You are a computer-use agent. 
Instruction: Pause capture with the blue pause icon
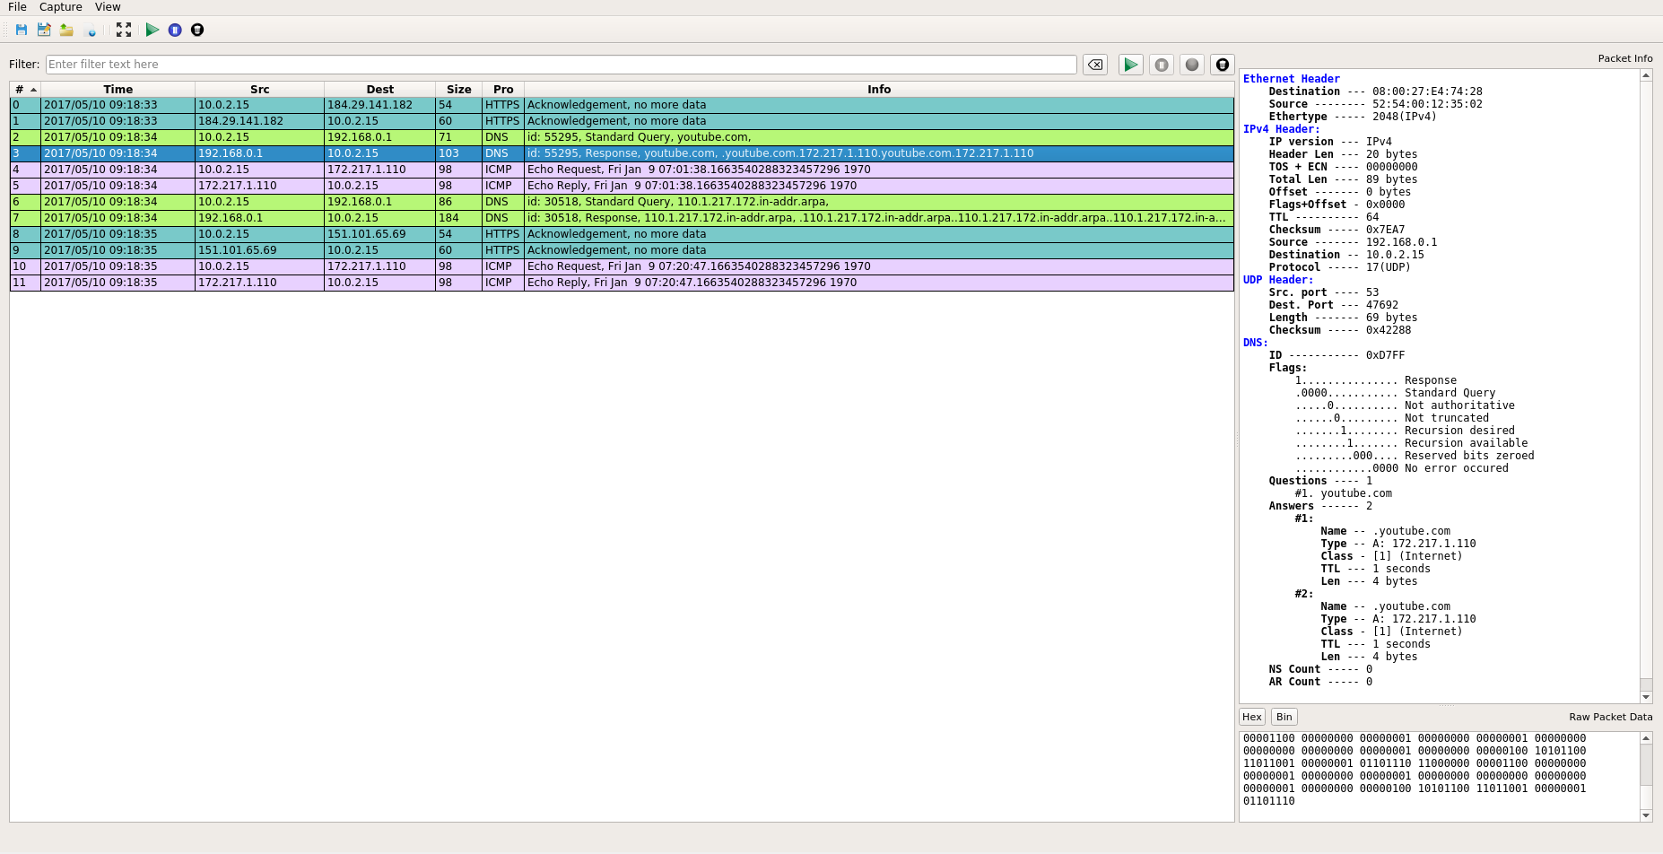175,30
